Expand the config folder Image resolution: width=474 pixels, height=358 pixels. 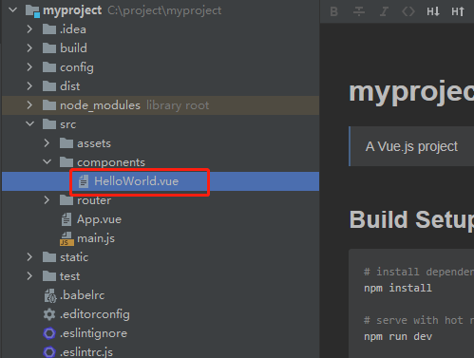click(x=29, y=67)
